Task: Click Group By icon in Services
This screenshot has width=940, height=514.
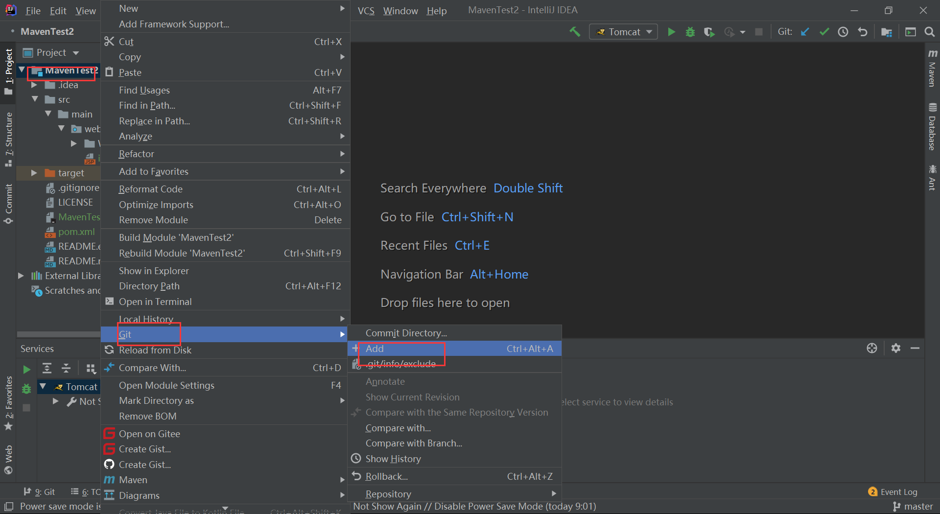Action: tap(91, 369)
